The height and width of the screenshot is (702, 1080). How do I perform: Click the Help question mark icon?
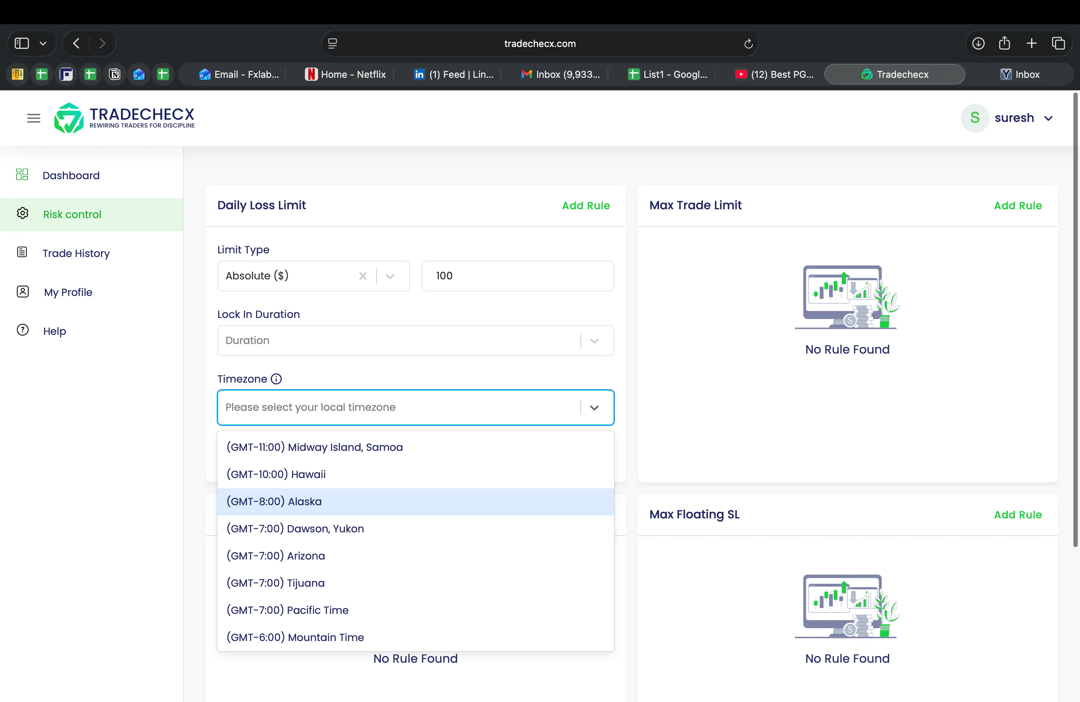coord(23,330)
